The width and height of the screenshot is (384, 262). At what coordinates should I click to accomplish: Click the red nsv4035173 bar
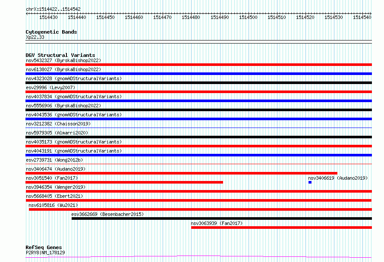coord(198,146)
